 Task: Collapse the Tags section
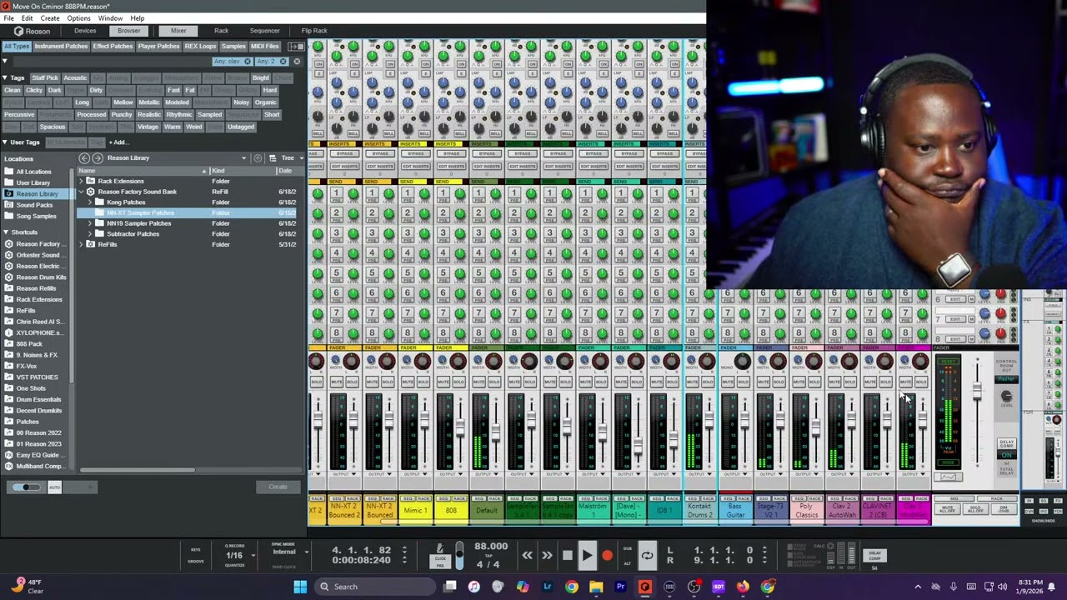pyautogui.click(x=4, y=77)
